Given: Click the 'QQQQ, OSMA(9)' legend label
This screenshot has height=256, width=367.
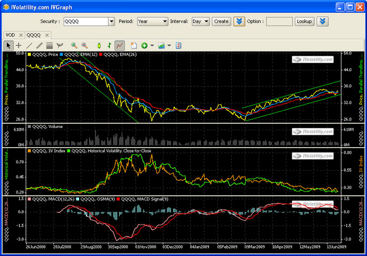Looking at the screenshot, I should pyautogui.click(x=98, y=199).
